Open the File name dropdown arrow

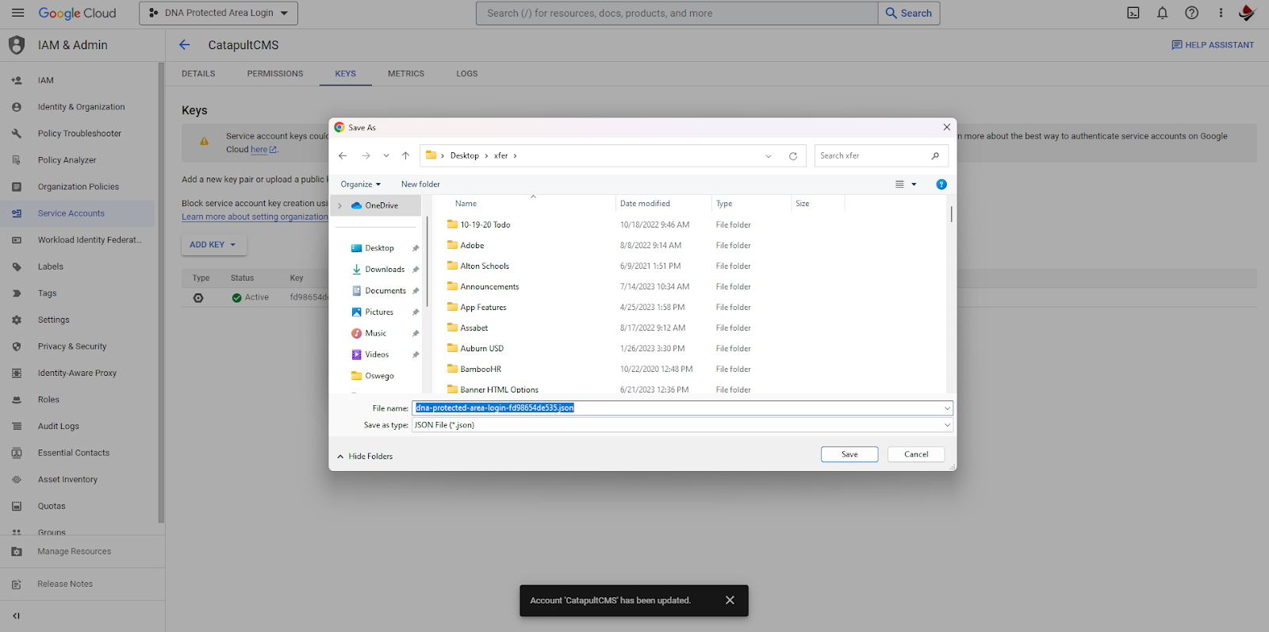coord(947,408)
